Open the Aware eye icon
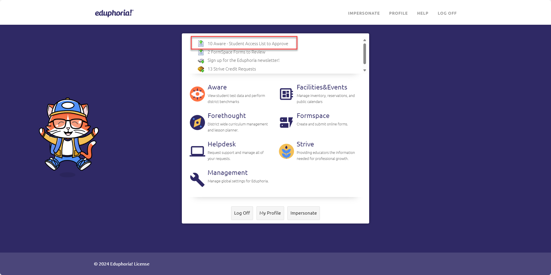This screenshot has width=551, height=275. coord(197,94)
